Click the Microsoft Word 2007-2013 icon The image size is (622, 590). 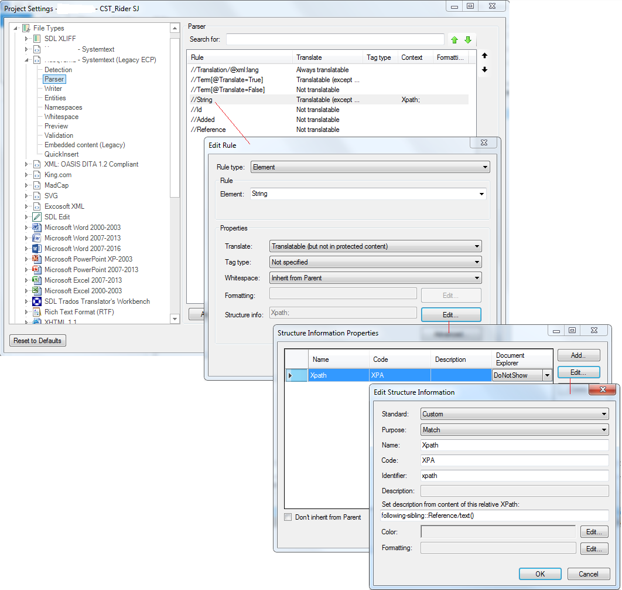37,238
